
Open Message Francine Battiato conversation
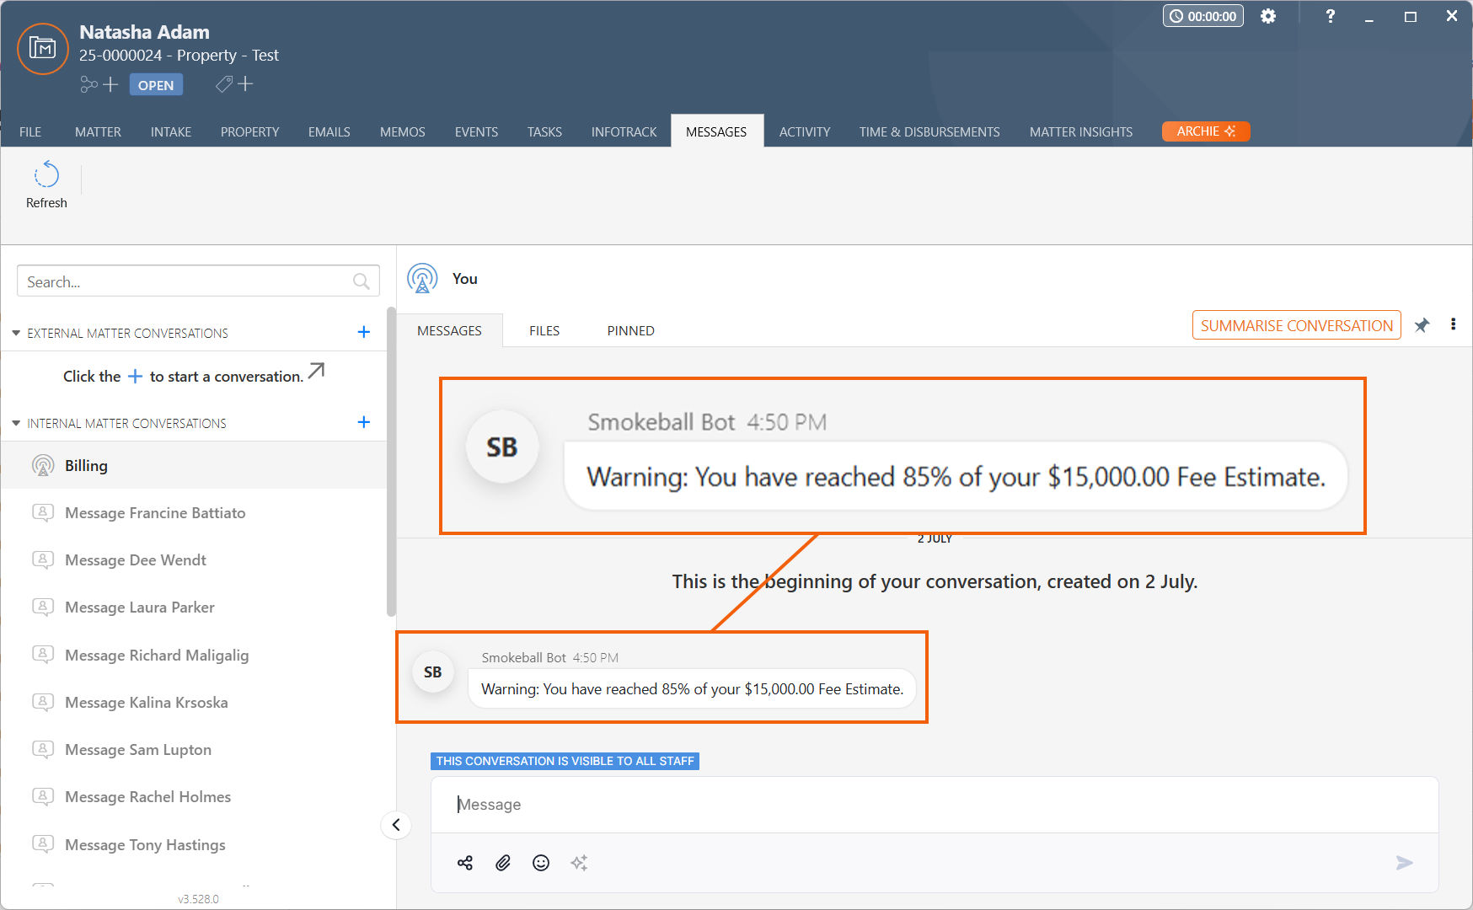point(194,512)
